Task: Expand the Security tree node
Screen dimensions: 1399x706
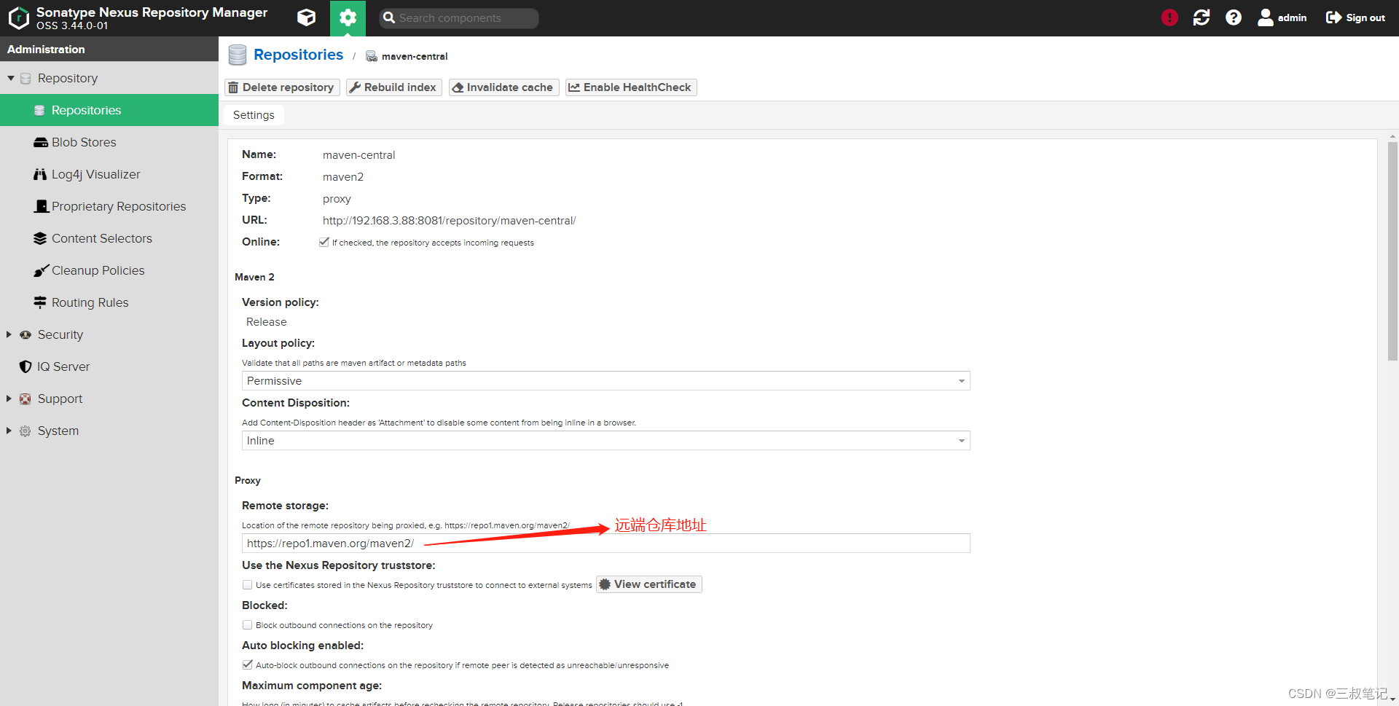Action: click(x=9, y=334)
